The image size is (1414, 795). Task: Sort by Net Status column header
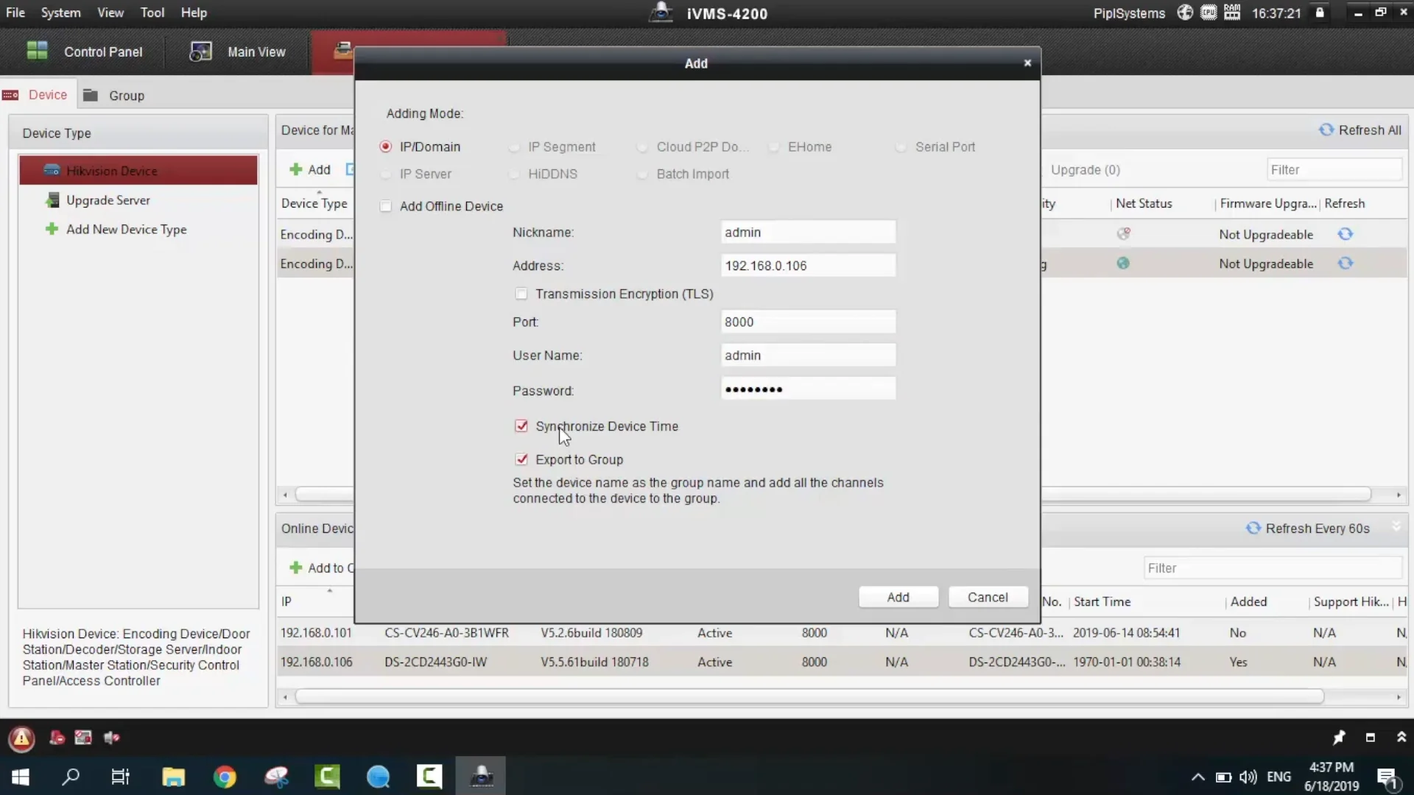coord(1144,204)
